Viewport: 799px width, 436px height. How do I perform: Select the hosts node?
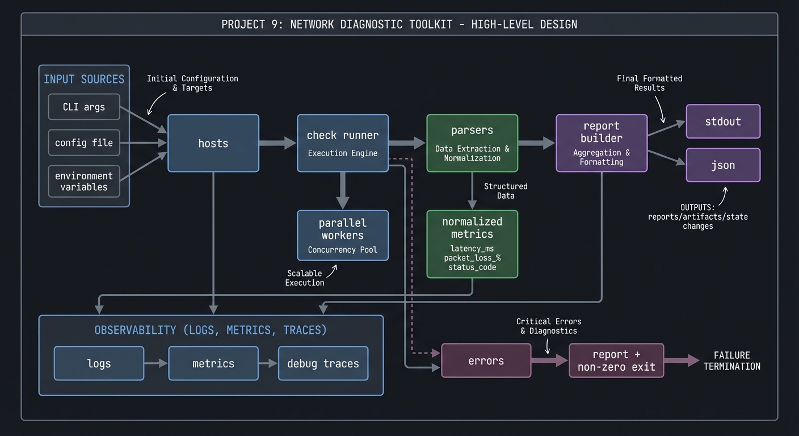tap(213, 143)
